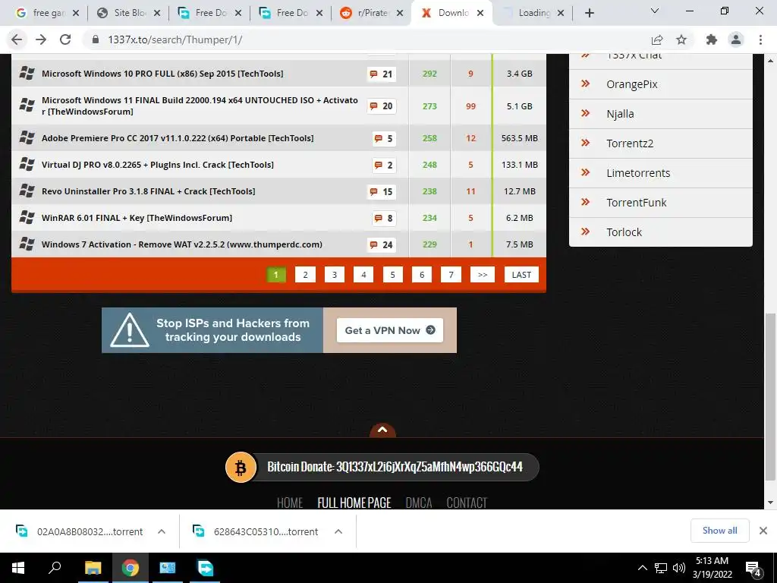The image size is (777, 583).
Task: Close the Site Blo tab
Action: coord(157,14)
